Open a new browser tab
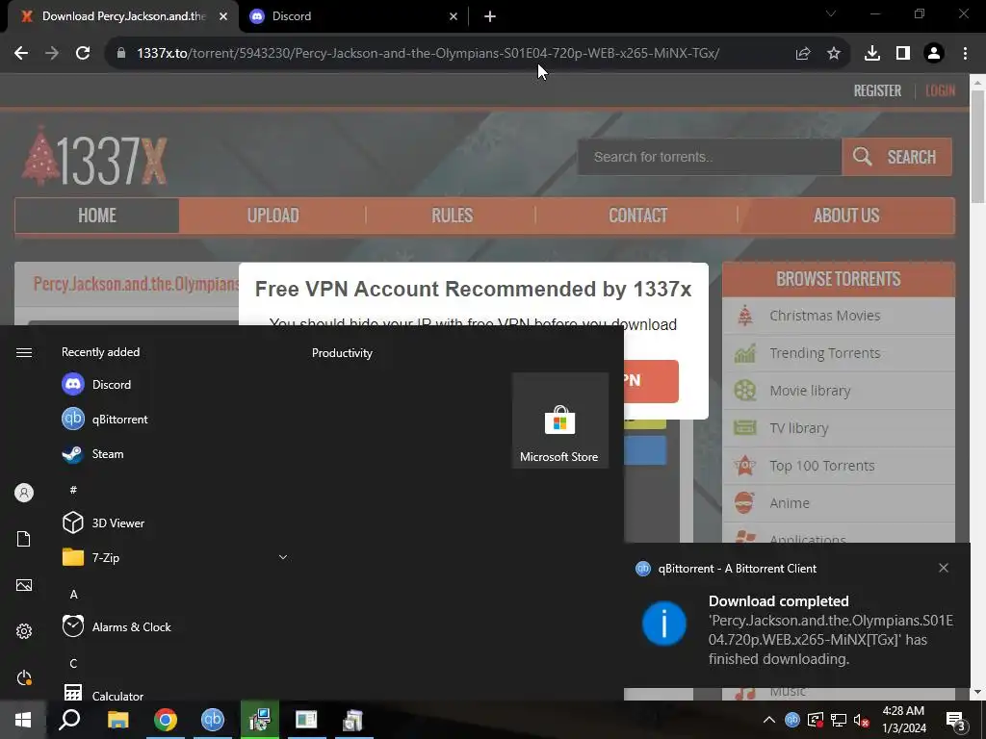Viewport: 986px width, 739px height. pyautogui.click(x=490, y=16)
